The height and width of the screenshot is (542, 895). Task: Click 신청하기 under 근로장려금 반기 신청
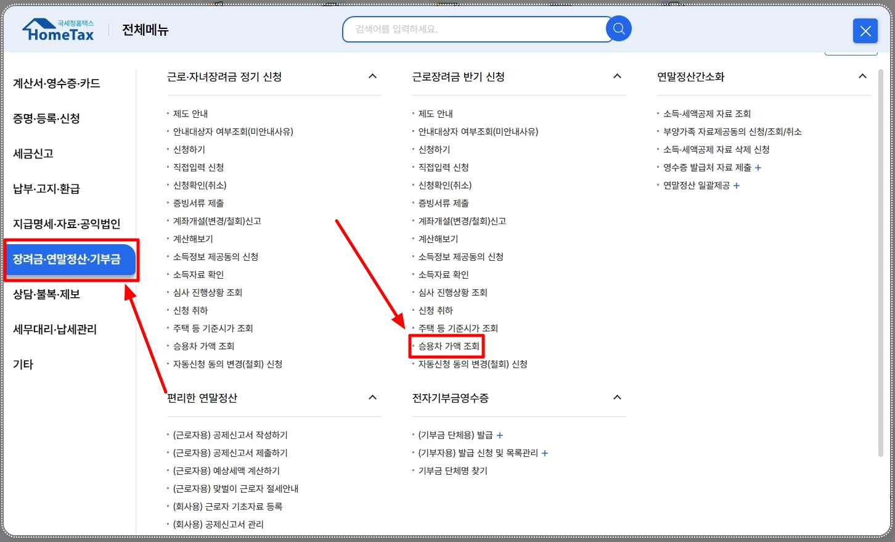(433, 149)
